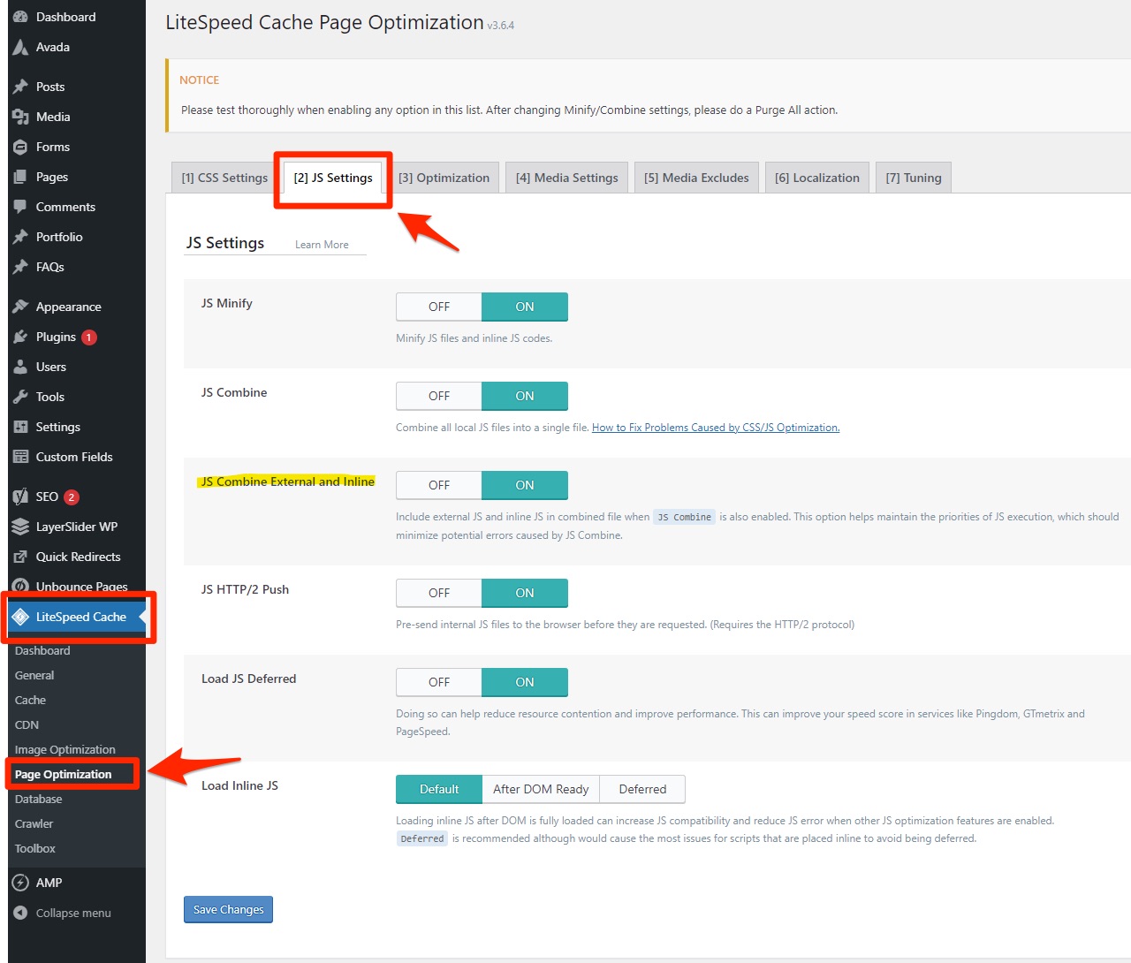Click the Posts pin icon in sidebar

click(x=20, y=87)
